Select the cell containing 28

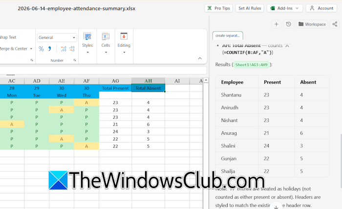pyautogui.click(x=12, y=88)
